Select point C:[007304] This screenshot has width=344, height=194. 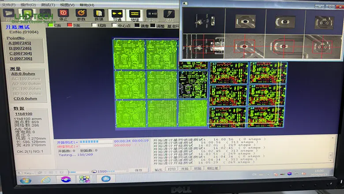pos(20,53)
